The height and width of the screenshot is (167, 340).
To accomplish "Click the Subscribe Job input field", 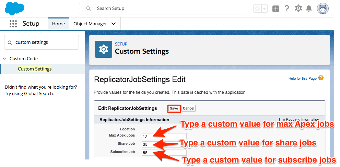I will click(x=164, y=153).
